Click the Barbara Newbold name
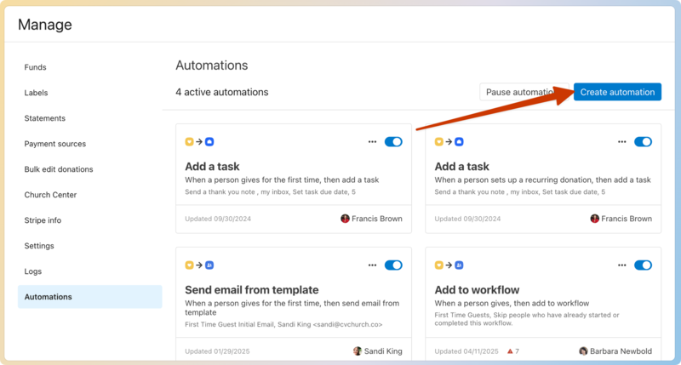Screen dimensions: 681x365 coord(621,351)
